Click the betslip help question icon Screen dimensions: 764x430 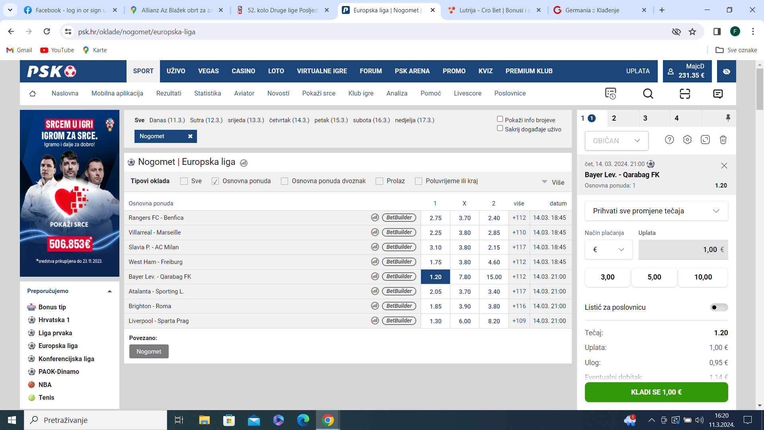669,140
